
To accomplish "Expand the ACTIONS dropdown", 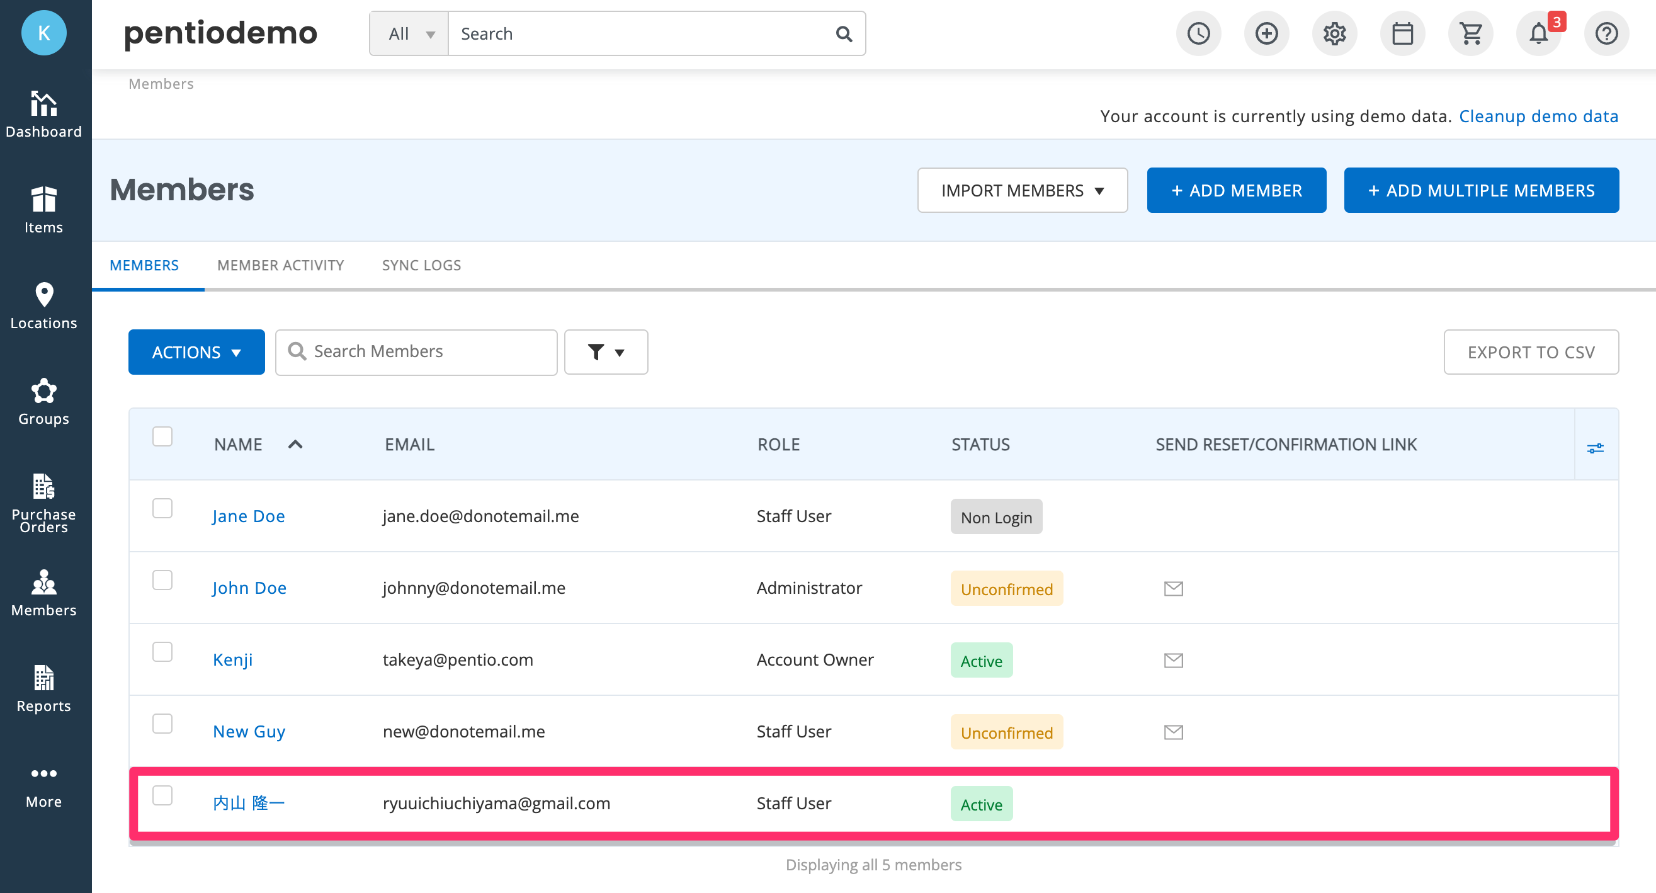I will (x=196, y=351).
